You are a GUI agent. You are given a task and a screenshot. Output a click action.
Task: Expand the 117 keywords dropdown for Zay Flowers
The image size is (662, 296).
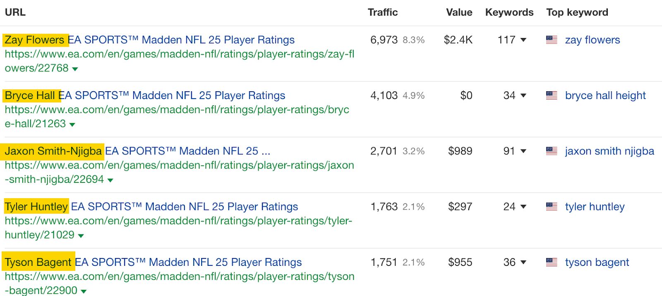(524, 41)
